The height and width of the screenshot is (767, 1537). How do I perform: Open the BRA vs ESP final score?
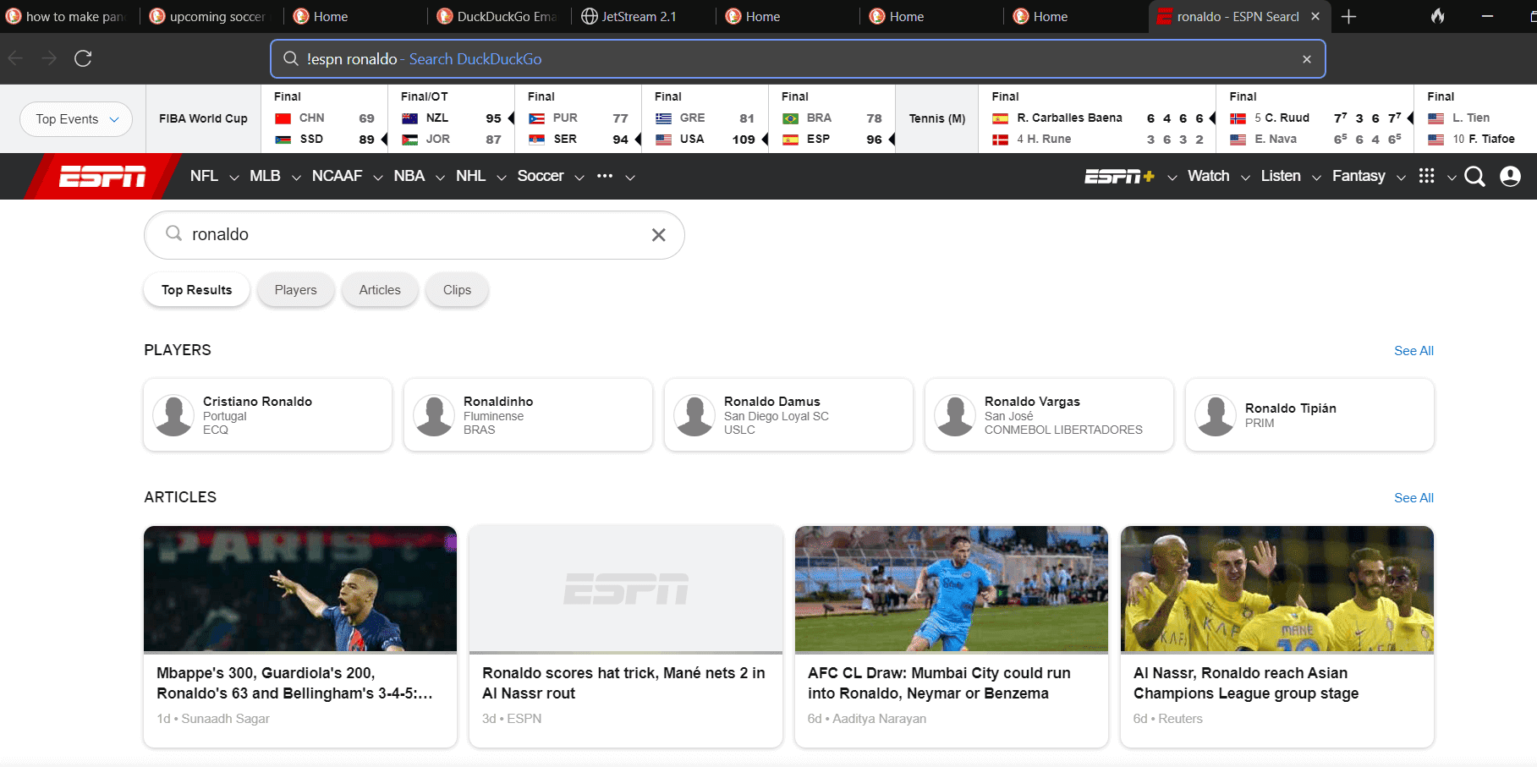click(x=832, y=119)
